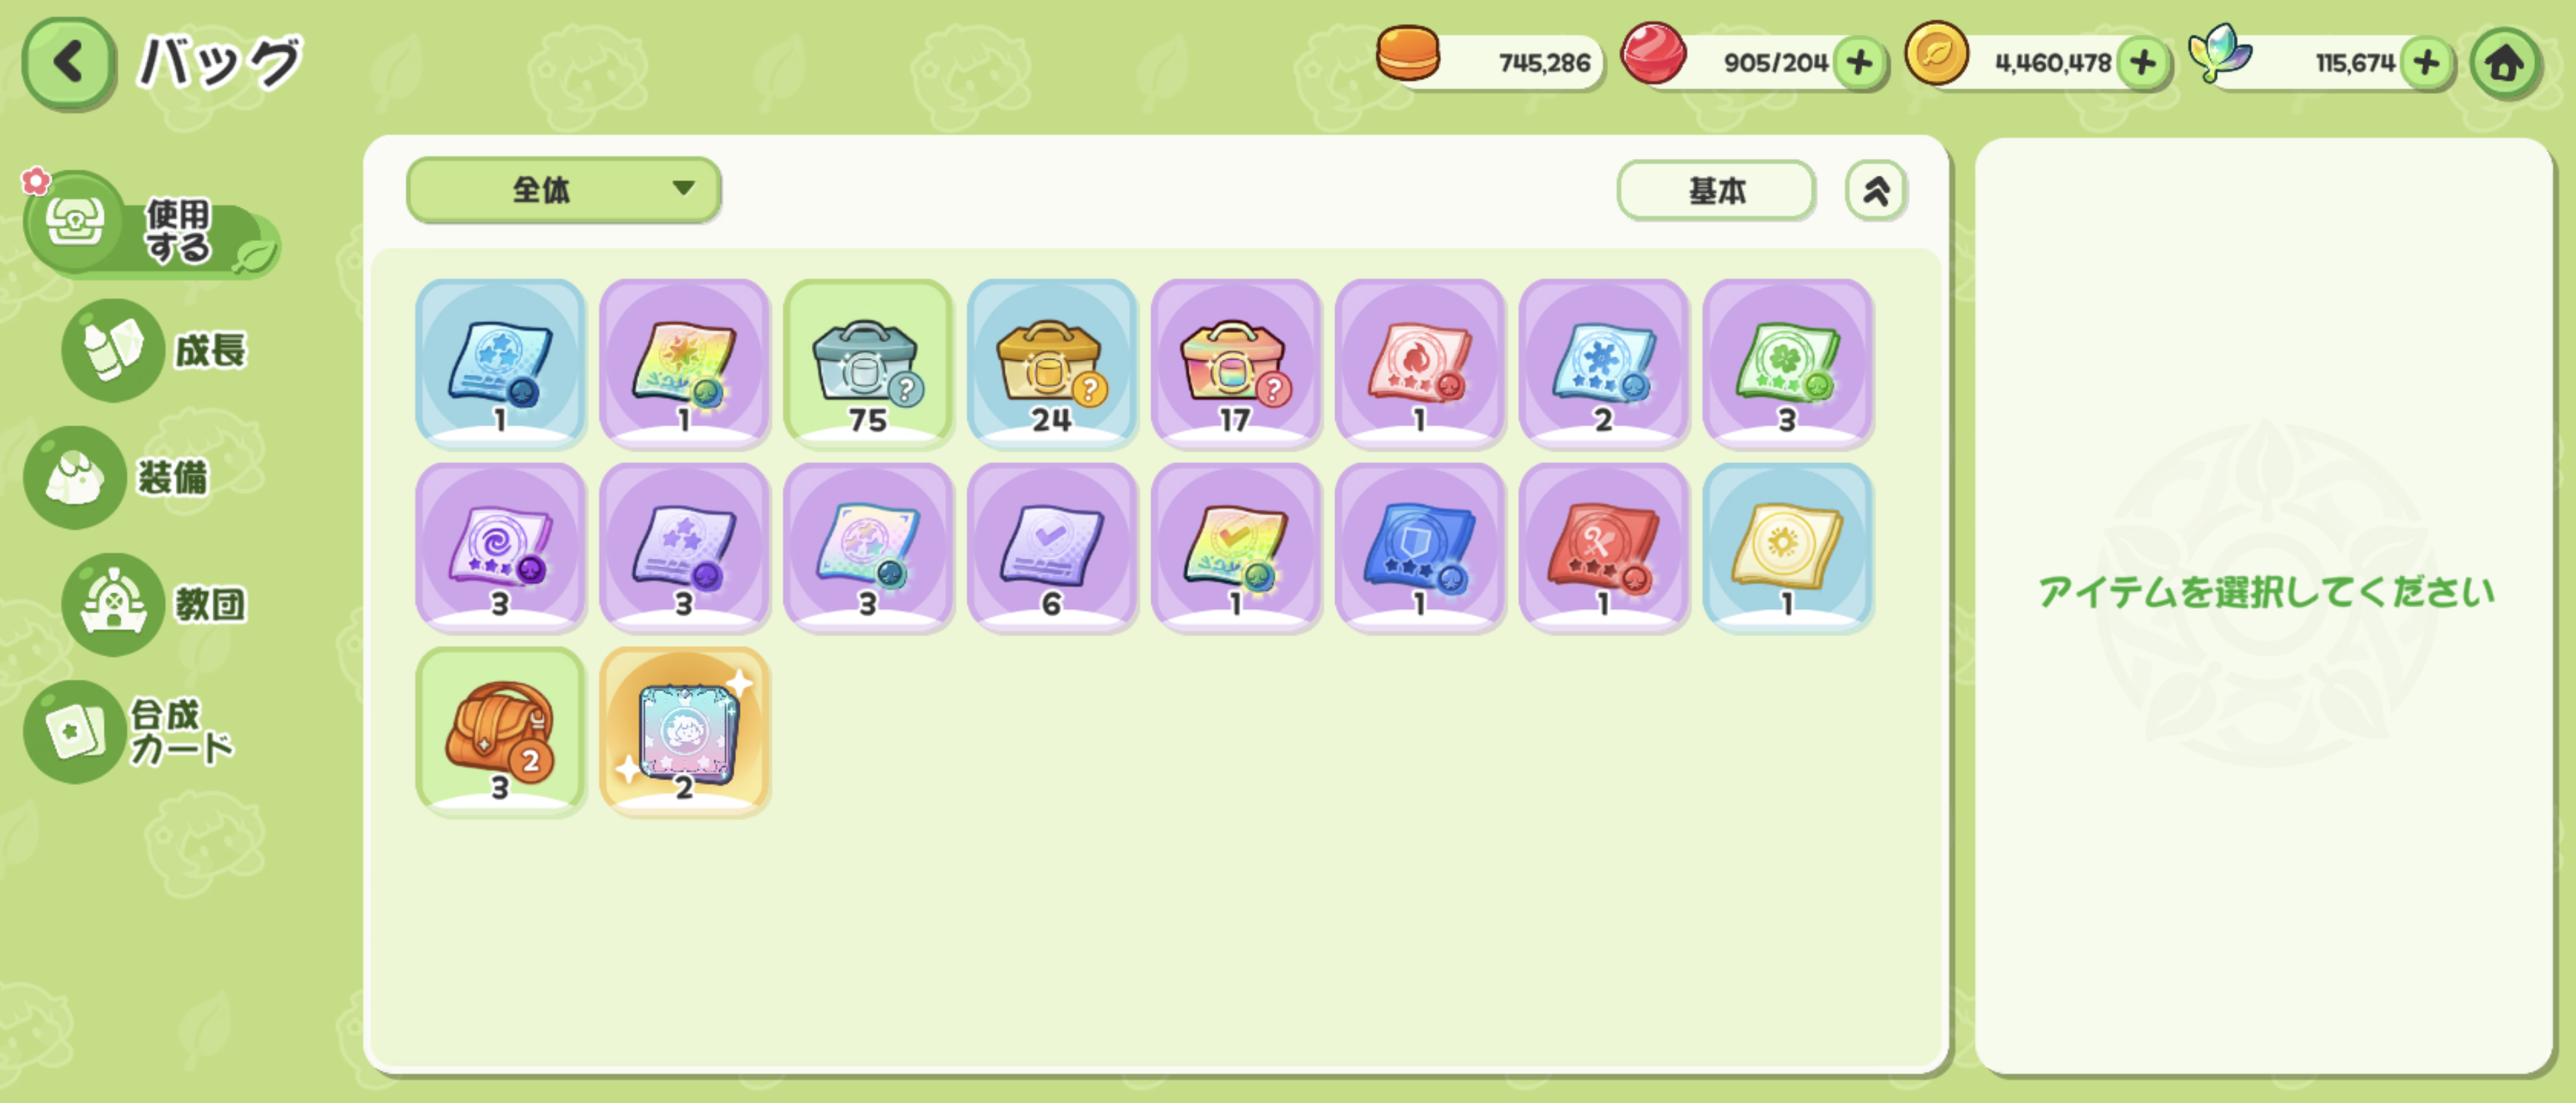The width and height of the screenshot is (2576, 1103).
Task: Select the rainbow toolbox with 17 count
Action: tap(1236, 363)
